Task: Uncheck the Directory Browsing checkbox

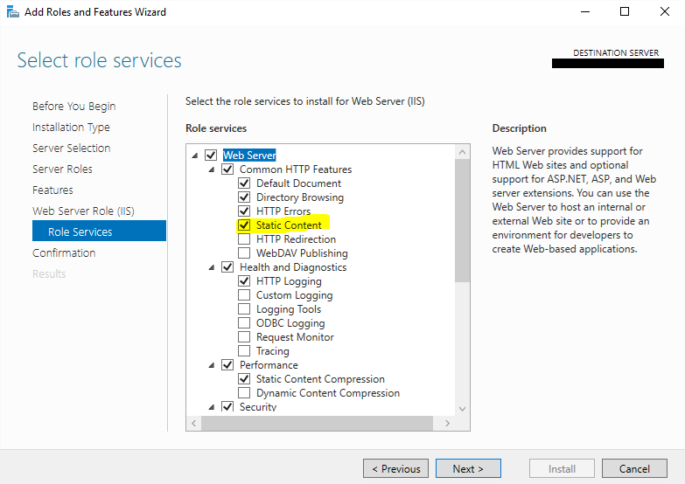Action: [x=244, y=197]
